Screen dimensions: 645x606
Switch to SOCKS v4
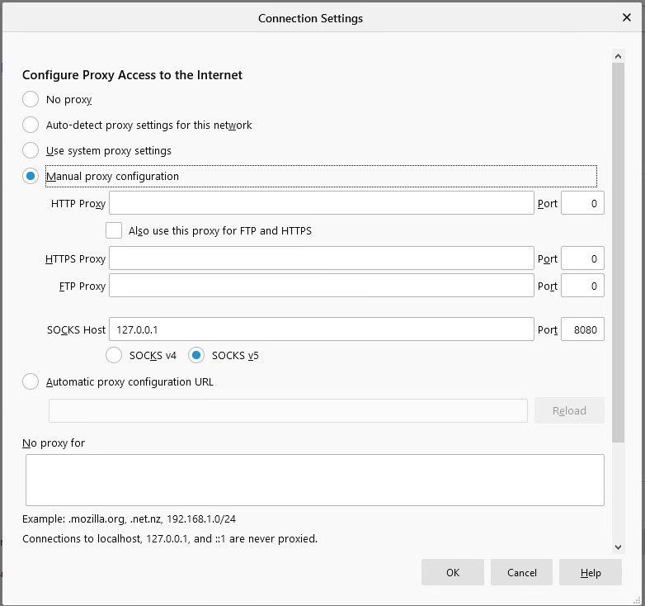pyautogui.click(x=114, y=355)
